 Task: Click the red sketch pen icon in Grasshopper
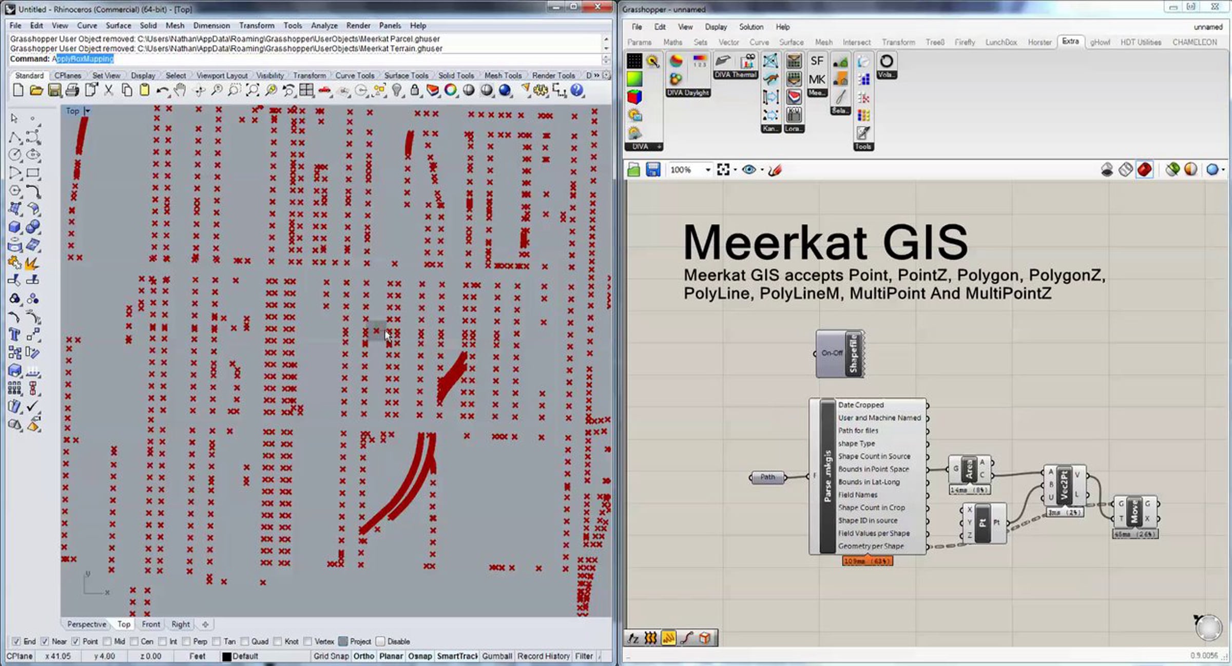click(x=775, y=170)
